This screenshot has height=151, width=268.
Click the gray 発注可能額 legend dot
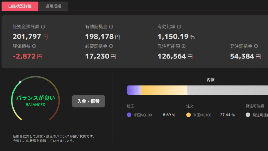248,115
